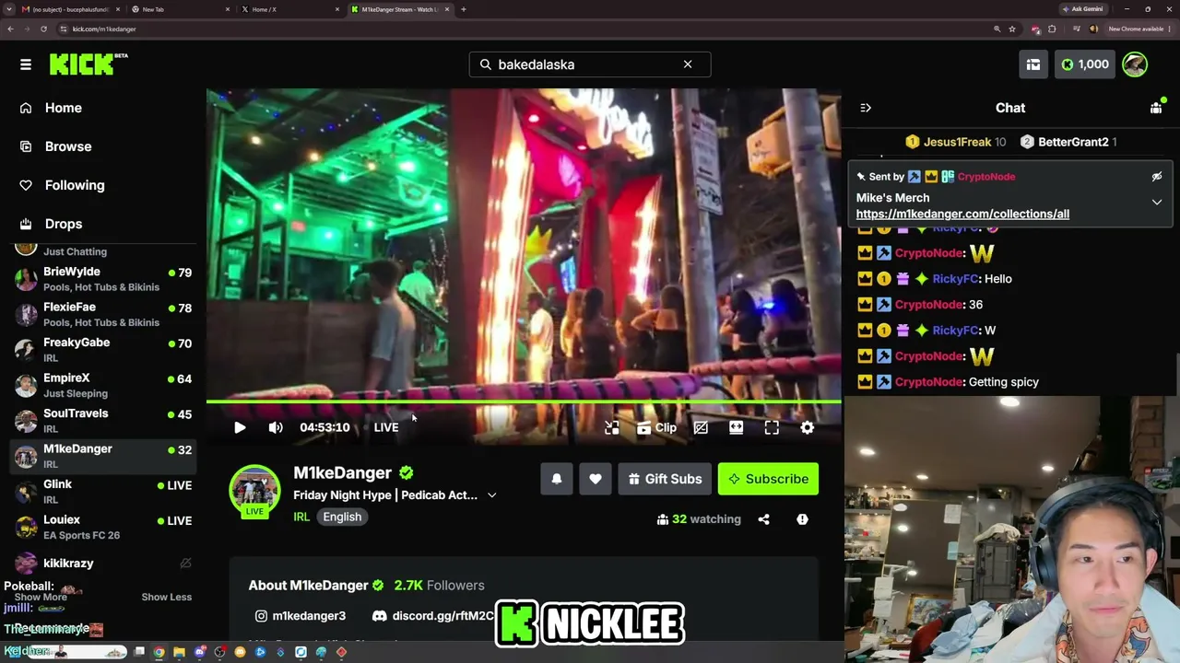Screen dimensions: 1180x663
Task: Hide the pinned message
Action: point(1157,177)
